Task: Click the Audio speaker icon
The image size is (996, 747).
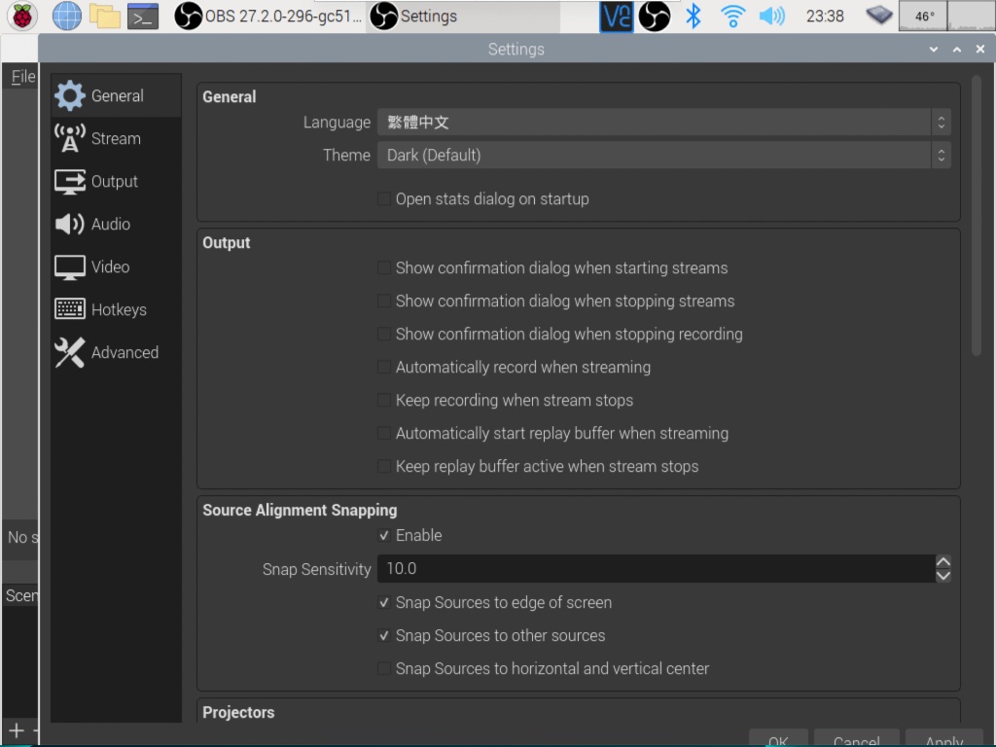Action: coord(70,224)
